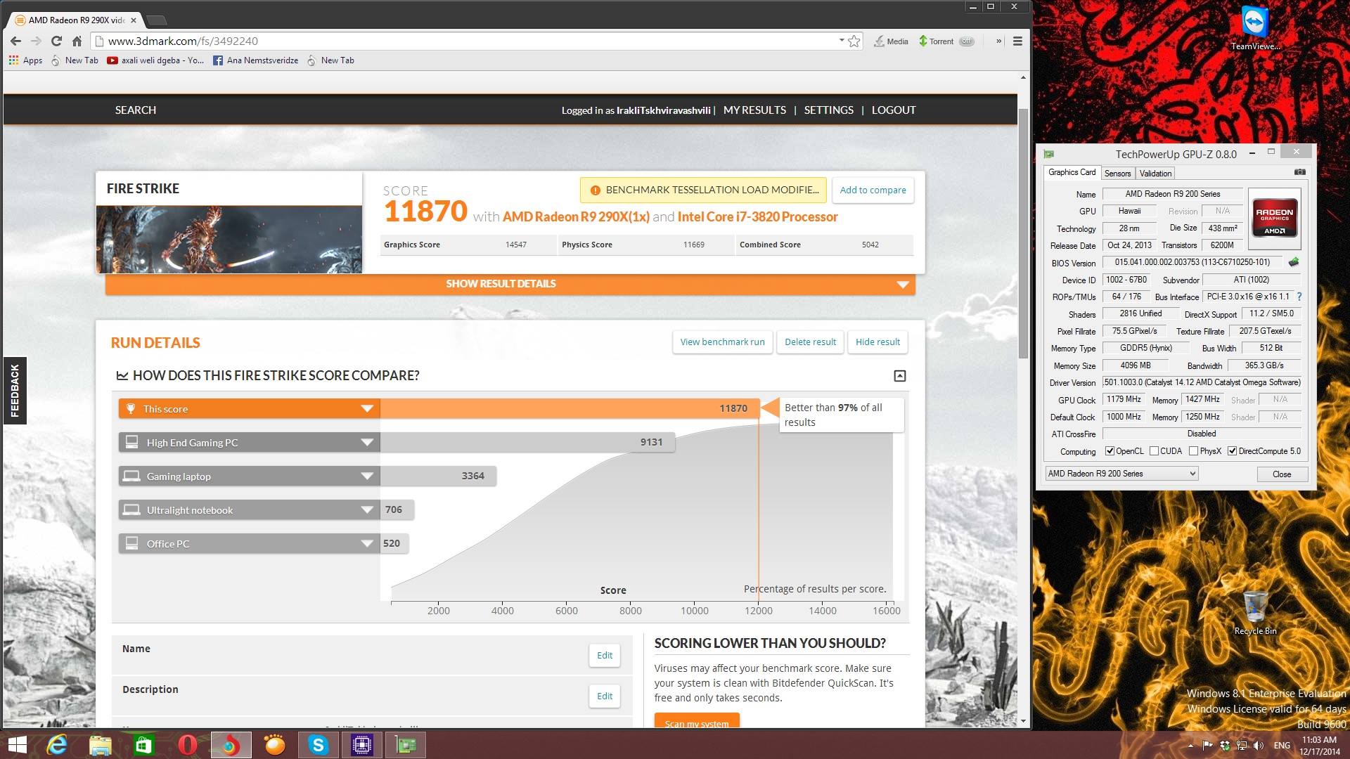The width and height of the screenshot is (1350, 759).
Task: Switch to GPU-Z Sensors tab
Action: point(1117,174)
